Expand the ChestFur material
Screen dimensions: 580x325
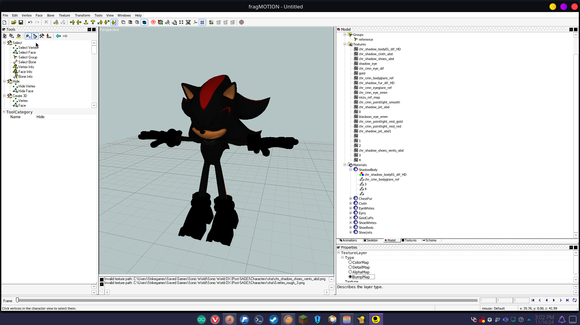point(350,198)
